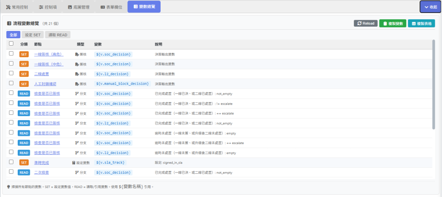Click the refresh icon inside Reload button
Image resolution: width=442 pixels, height=197 pixels.
(360, 23)
